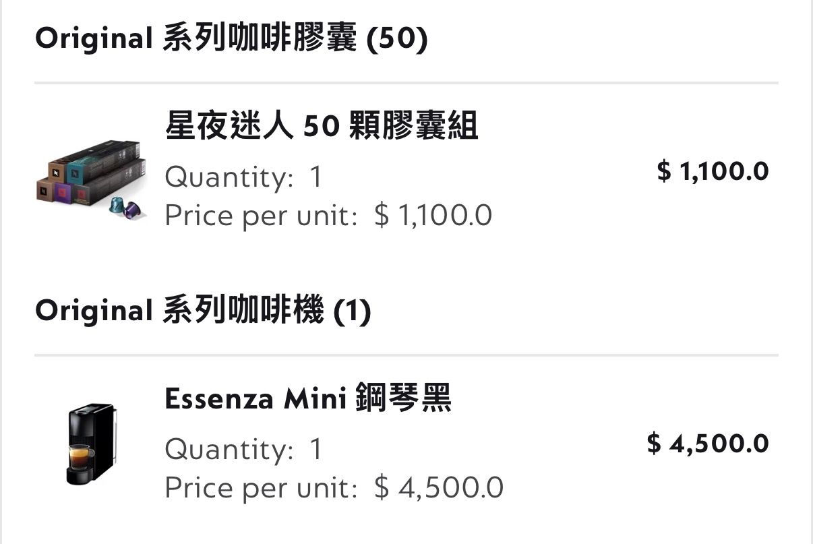Image resolution: width=813 pixels, height=544 pixels.
Task: Click the capsule assortment product image
Action: pyautogui.click(x=91, y=178)
